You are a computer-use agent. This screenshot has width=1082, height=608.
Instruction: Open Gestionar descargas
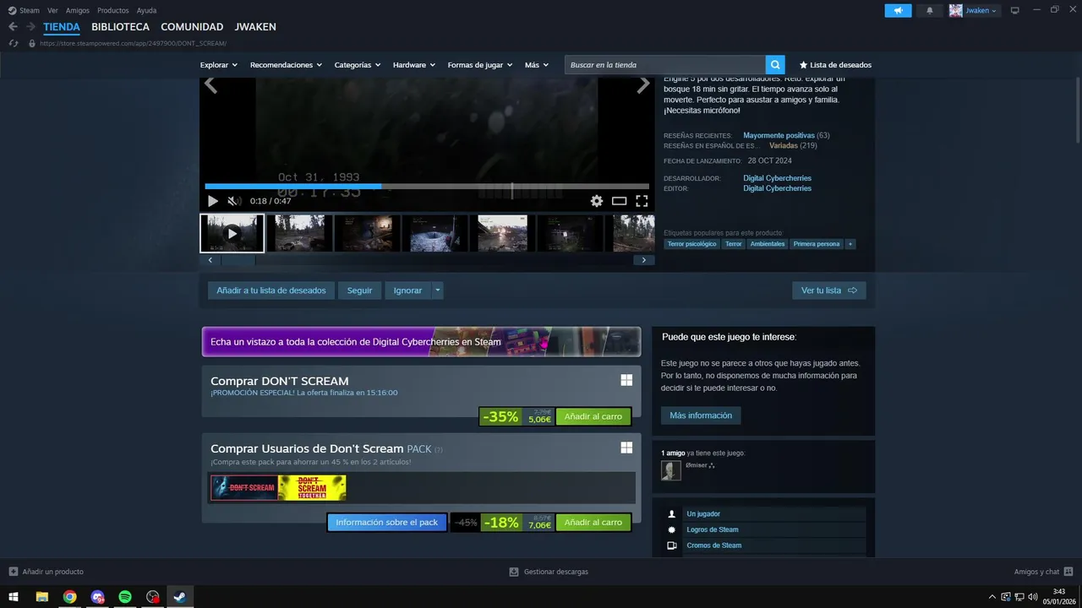[x=549, y=572]
